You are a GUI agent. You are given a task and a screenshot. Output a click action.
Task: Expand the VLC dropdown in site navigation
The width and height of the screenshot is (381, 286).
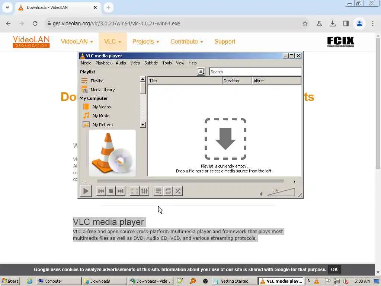(112, 42)
